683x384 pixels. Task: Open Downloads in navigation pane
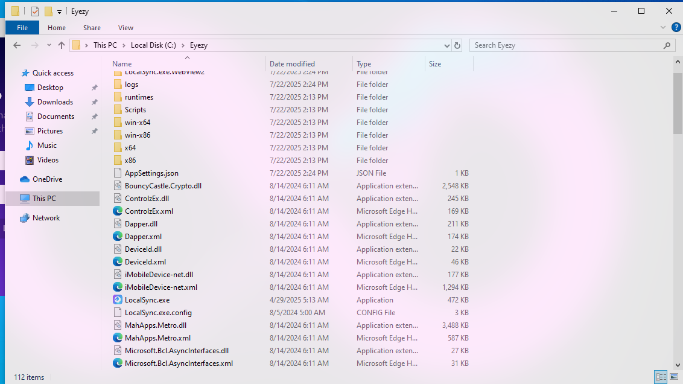(x=55, y=101)
